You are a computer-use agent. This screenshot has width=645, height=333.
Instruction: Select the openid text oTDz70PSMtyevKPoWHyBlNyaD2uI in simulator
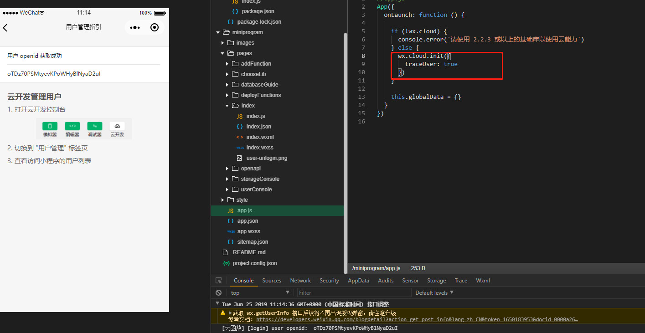54,73
